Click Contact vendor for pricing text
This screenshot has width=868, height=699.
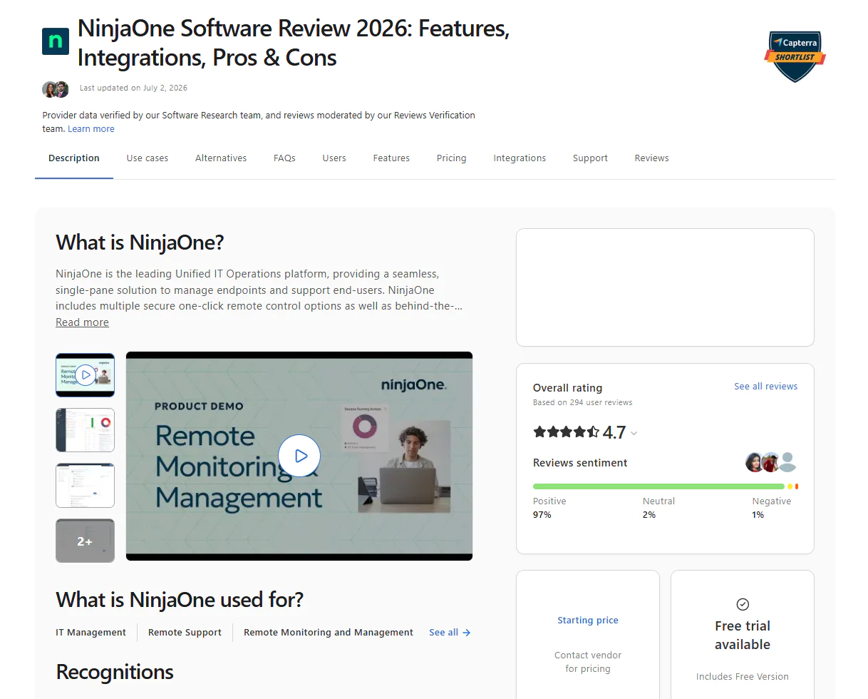(588, 662)
